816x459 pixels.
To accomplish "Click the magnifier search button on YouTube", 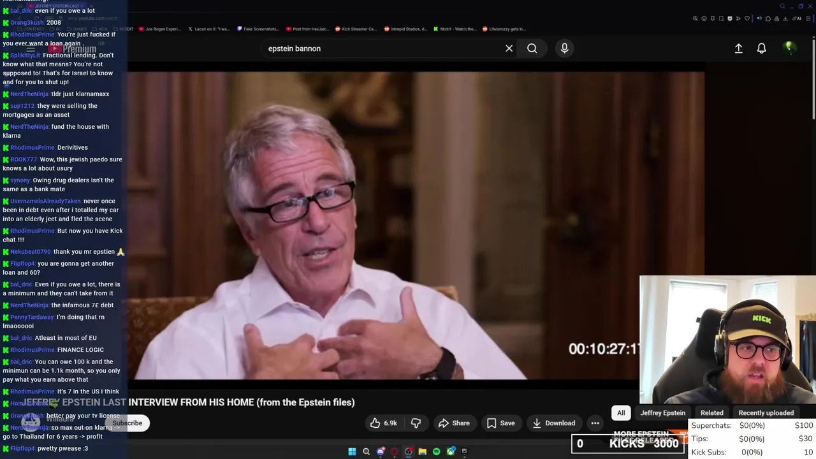I will click(x=532, y=48).
